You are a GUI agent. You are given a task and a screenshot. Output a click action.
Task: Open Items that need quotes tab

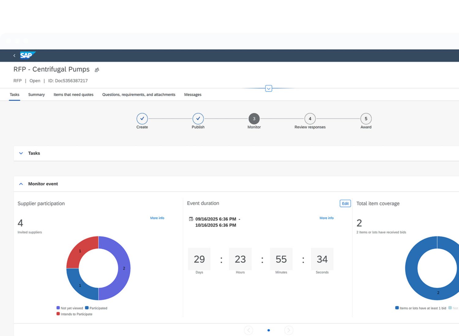(x=73, y=95)
